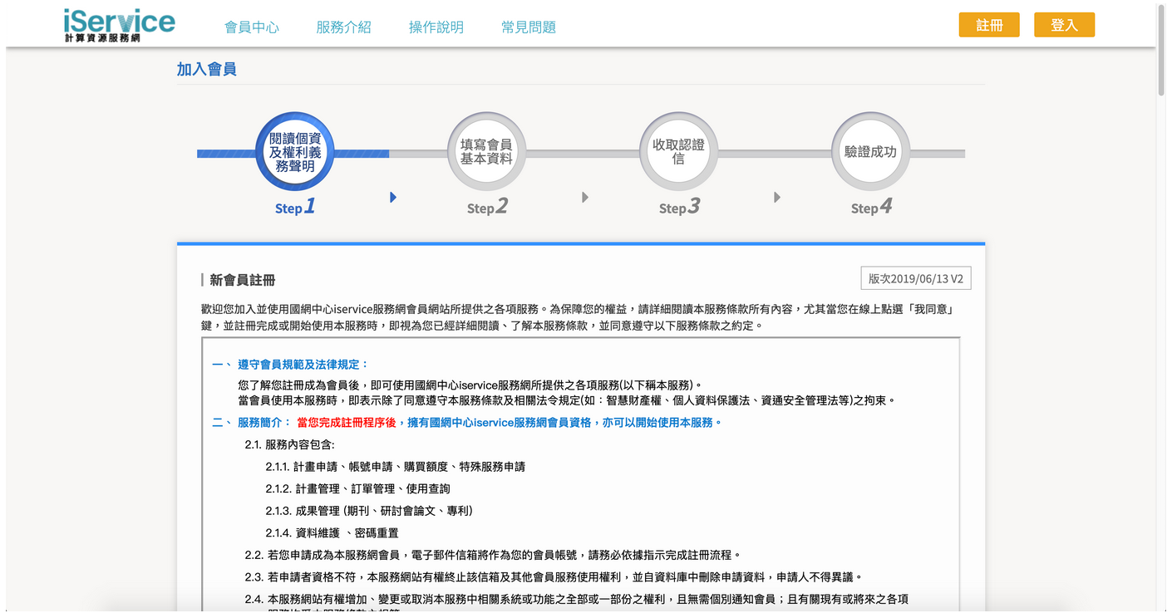Click the orange 註冊 button
The width and height of the screenshot is (1167, 613).
click(989, 24)
